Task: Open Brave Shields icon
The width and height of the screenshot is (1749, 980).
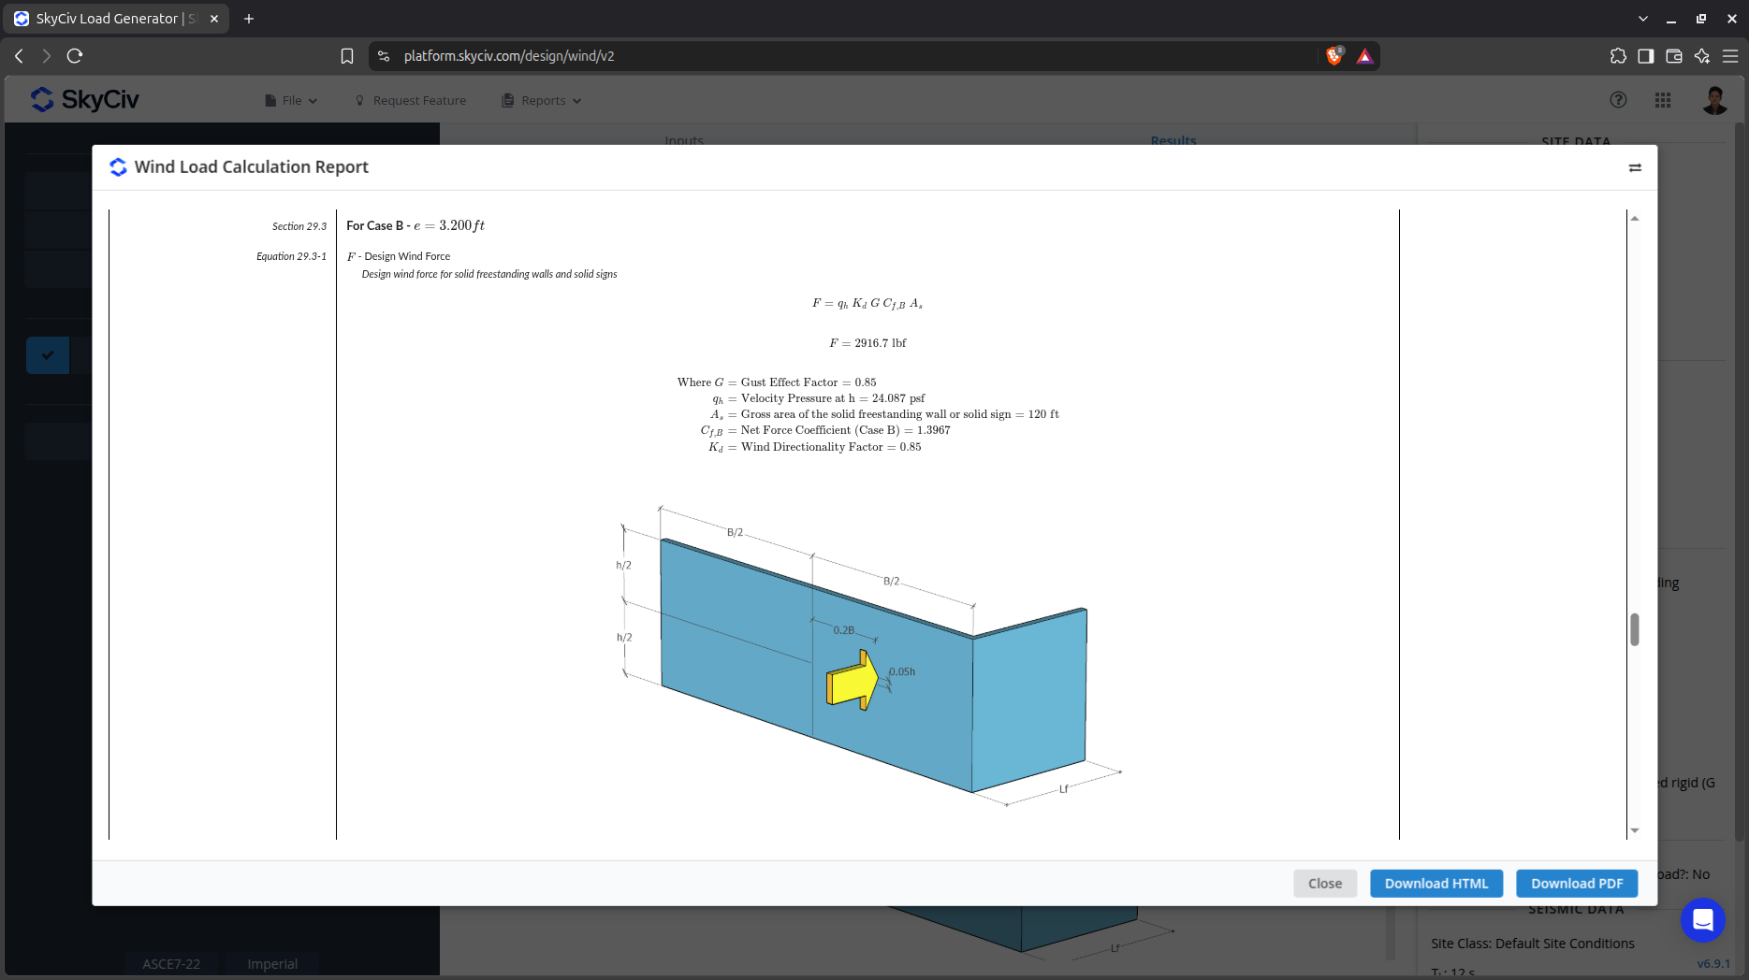Action: click(x=1335, y=56)
